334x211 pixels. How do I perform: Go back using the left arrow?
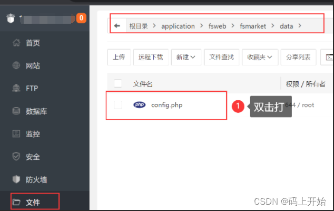point(117,26)
